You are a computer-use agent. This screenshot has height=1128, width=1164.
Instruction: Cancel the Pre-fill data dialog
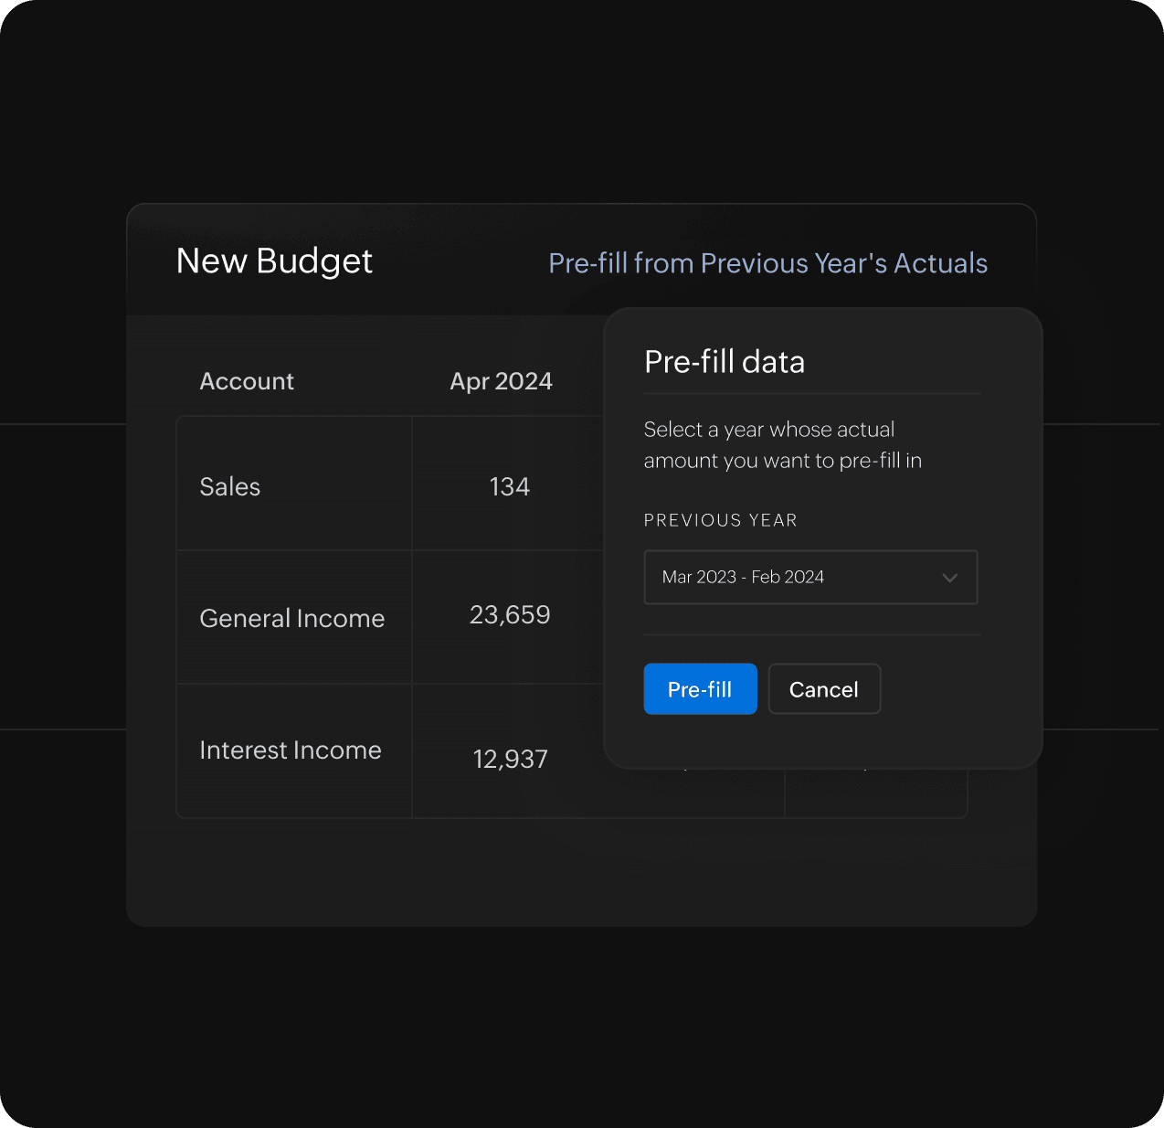pyautogui.click(x=823, y=689)
